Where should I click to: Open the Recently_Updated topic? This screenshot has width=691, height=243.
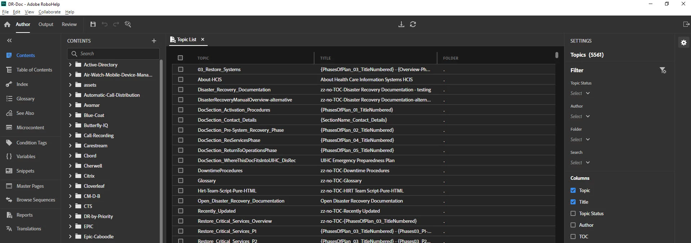click(216, 211)
